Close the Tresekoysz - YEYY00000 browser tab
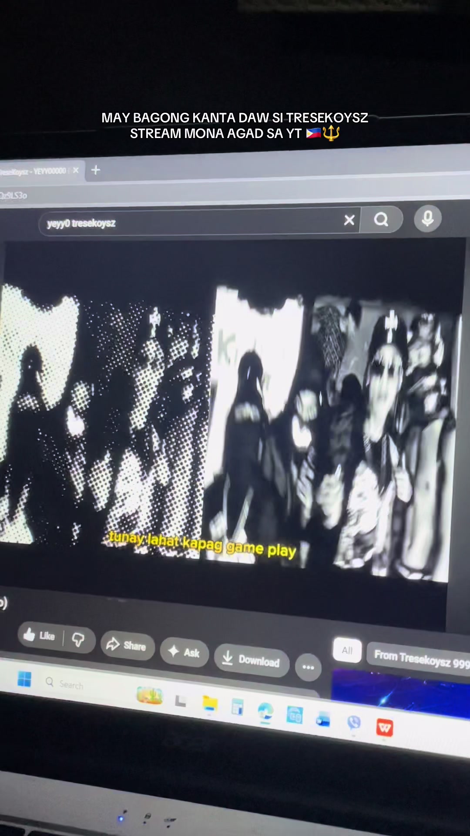Image resolution: width=470 pixels, height=836 pixels. coord(76,170)
